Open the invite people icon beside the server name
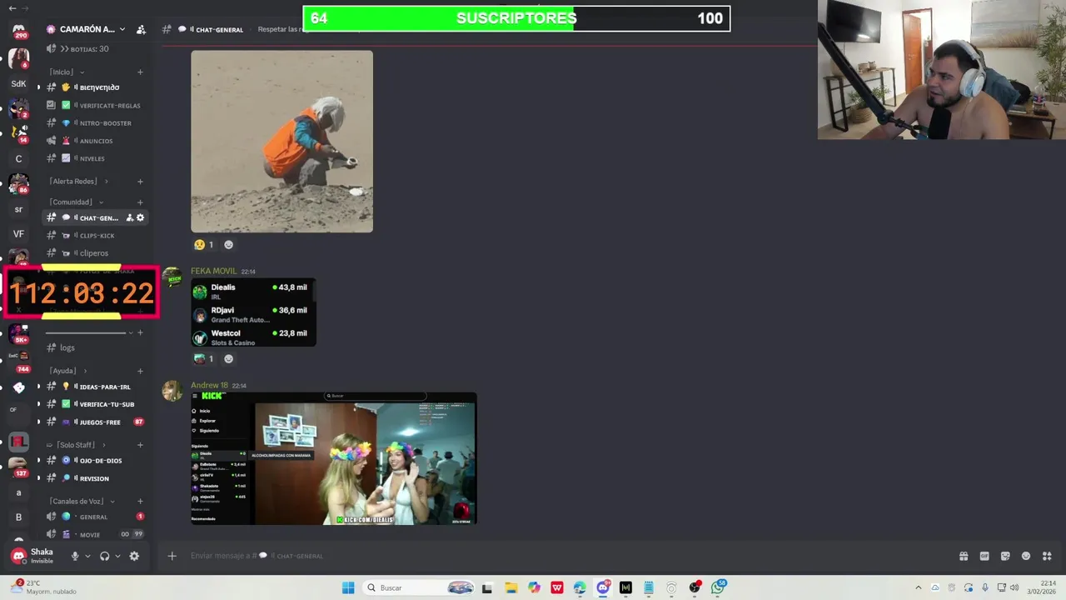1066x600 pixels. pos(141,29)
